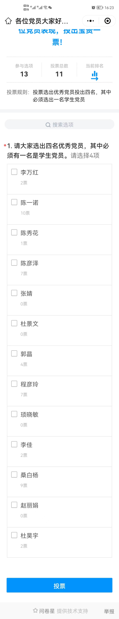Select the 陈一诺 checkbox

point(14,202)
